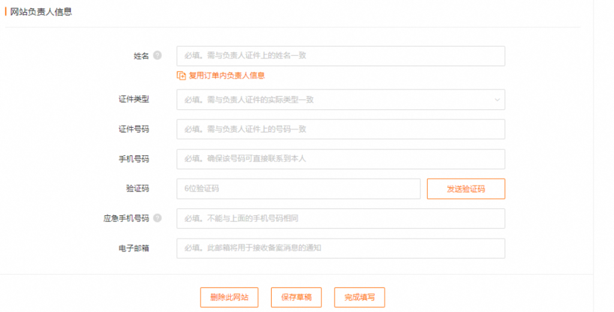
Task: Focus the 应急手机号码 input field
Action: [x=340, y=218]
